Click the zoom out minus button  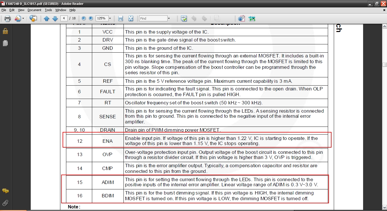tap(84, 18)
